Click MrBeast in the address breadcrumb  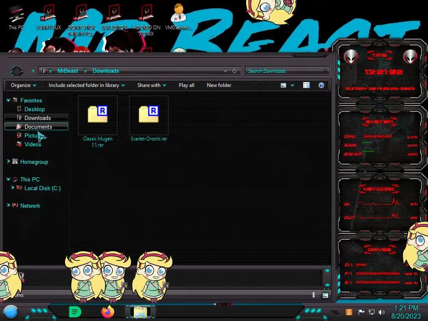(68, 71)
